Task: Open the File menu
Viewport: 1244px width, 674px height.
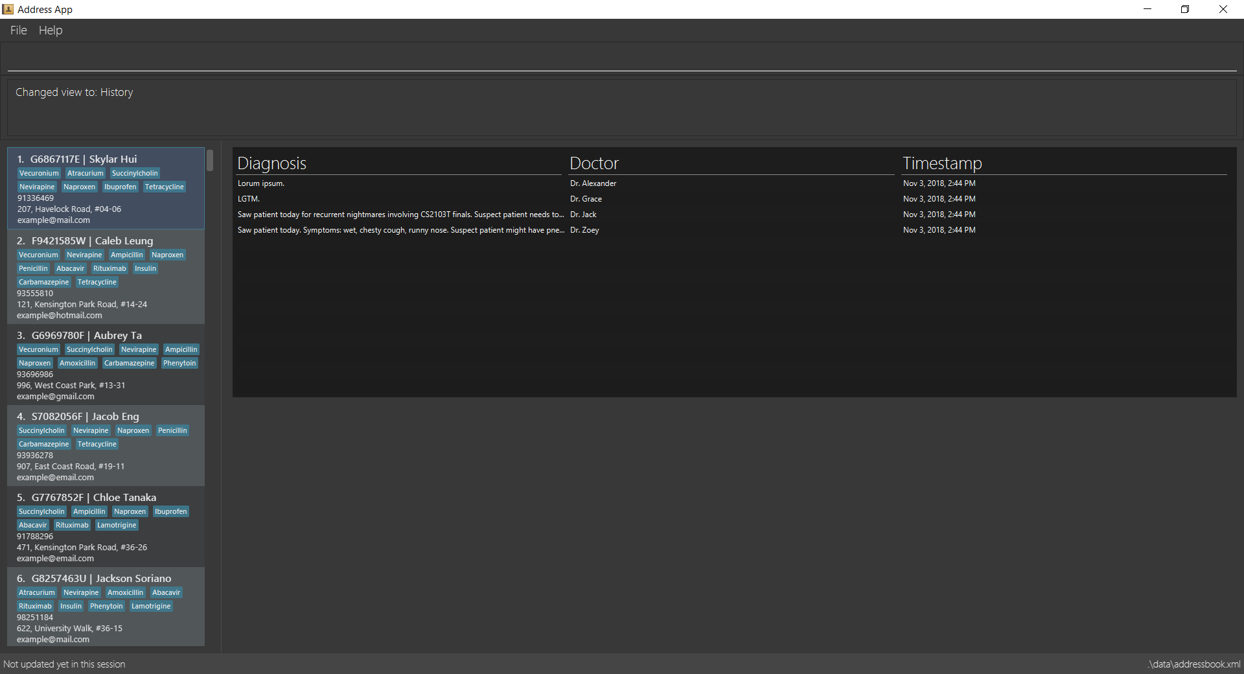Action: click(18, 30)
